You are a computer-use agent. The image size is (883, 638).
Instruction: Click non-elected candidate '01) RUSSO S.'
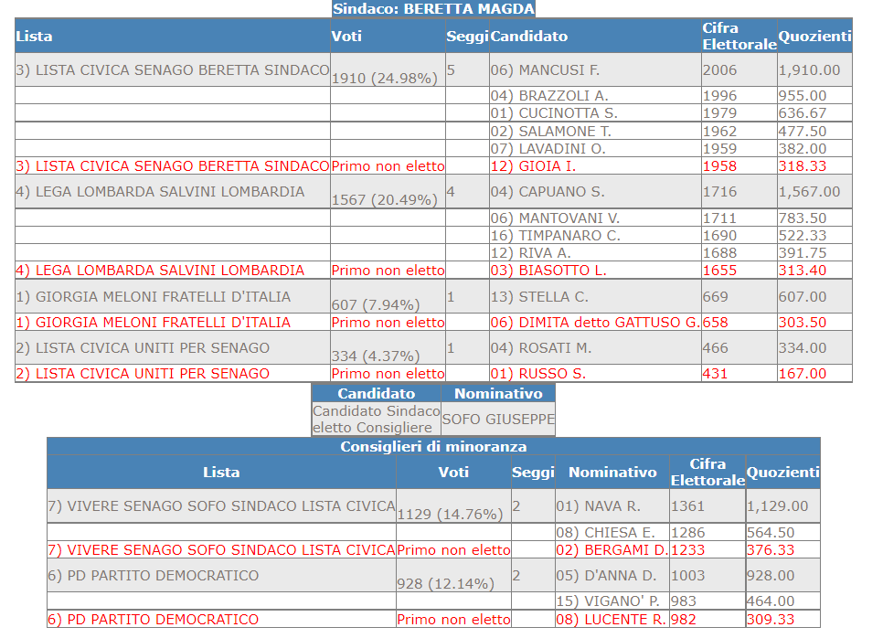537,373
